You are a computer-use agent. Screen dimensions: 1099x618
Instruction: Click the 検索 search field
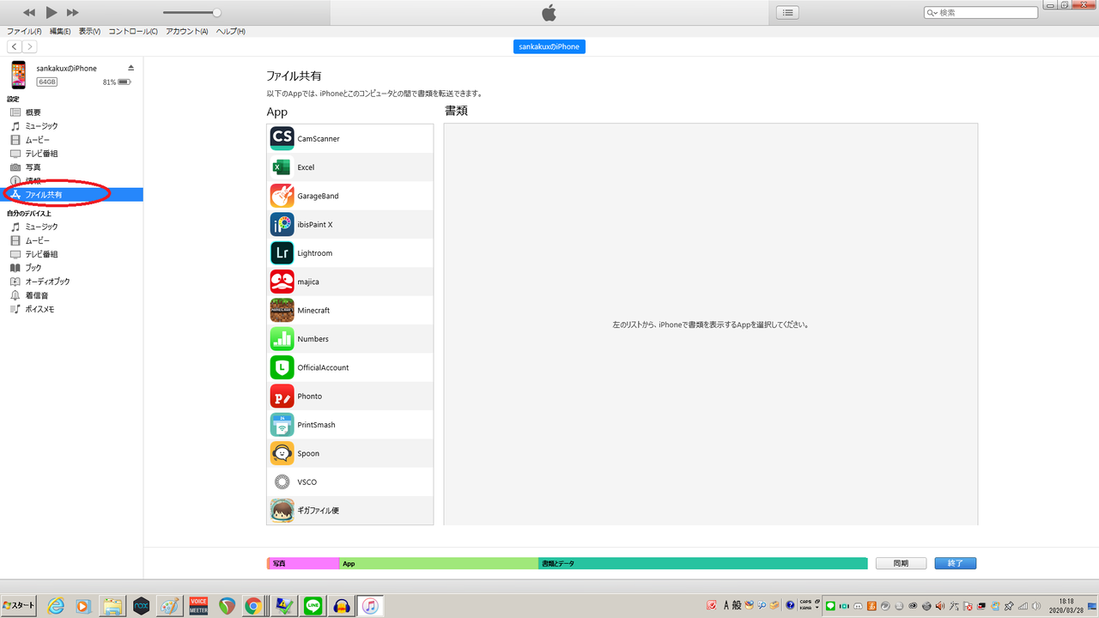coord(981,13)
